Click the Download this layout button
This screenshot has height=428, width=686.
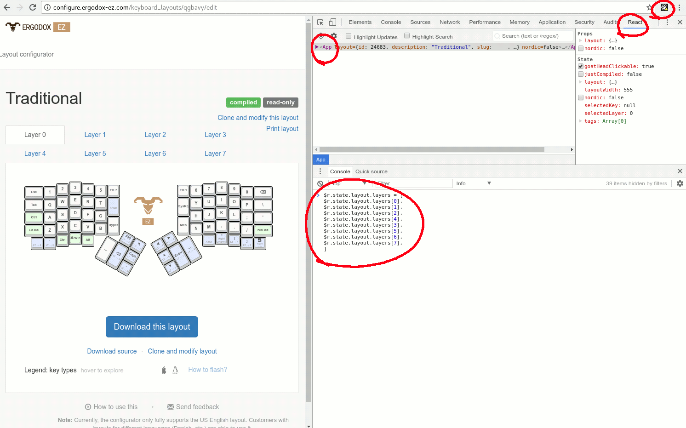click(x=152, y=327)
